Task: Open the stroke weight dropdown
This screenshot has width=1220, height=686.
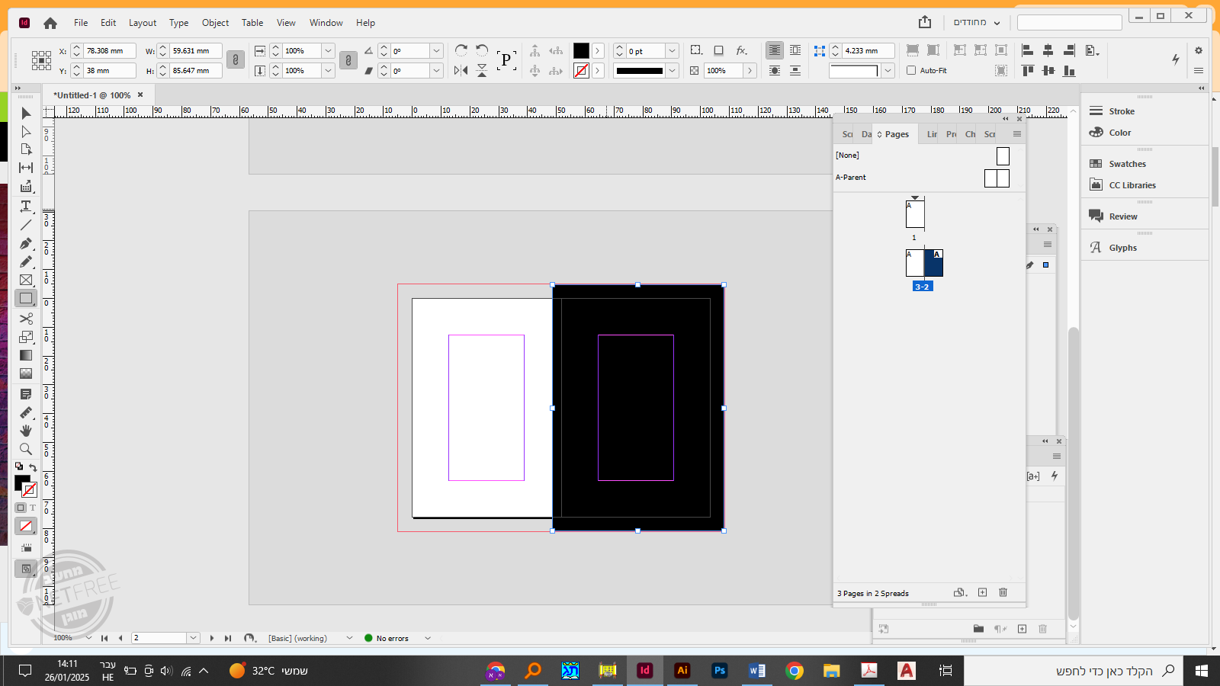Action: (x=672, y=51)
